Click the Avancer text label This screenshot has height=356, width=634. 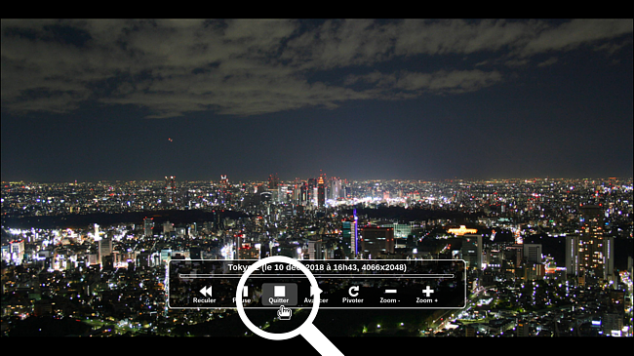(x=316, y=300)
